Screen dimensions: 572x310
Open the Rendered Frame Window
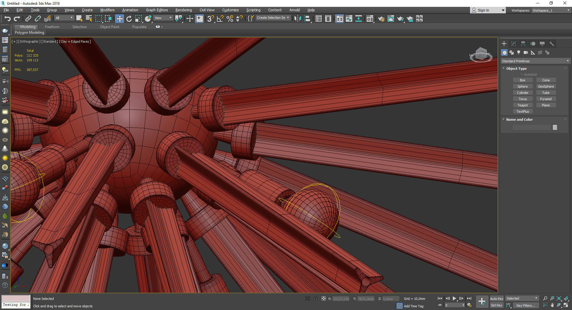point(391,19)
